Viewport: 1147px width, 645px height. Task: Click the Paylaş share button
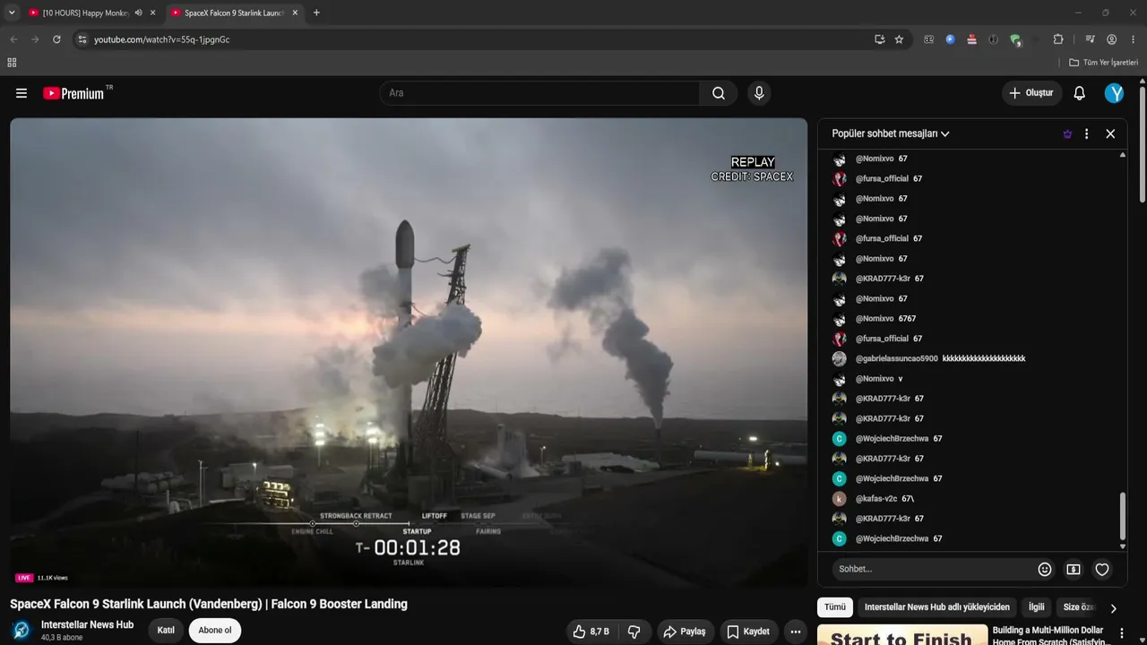(x=685, y=632)
